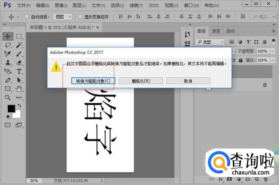Click the Lock all icon in Layers panel

[x=241, y=60]
